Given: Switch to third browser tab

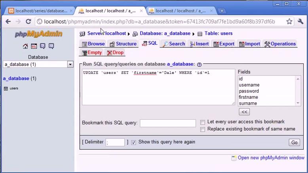Looking at the screenshot, I should [181, 11].
